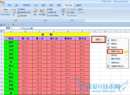Click the clipboard icon beside 粘贴
The image size is (130, 95).
coord(108,47)
